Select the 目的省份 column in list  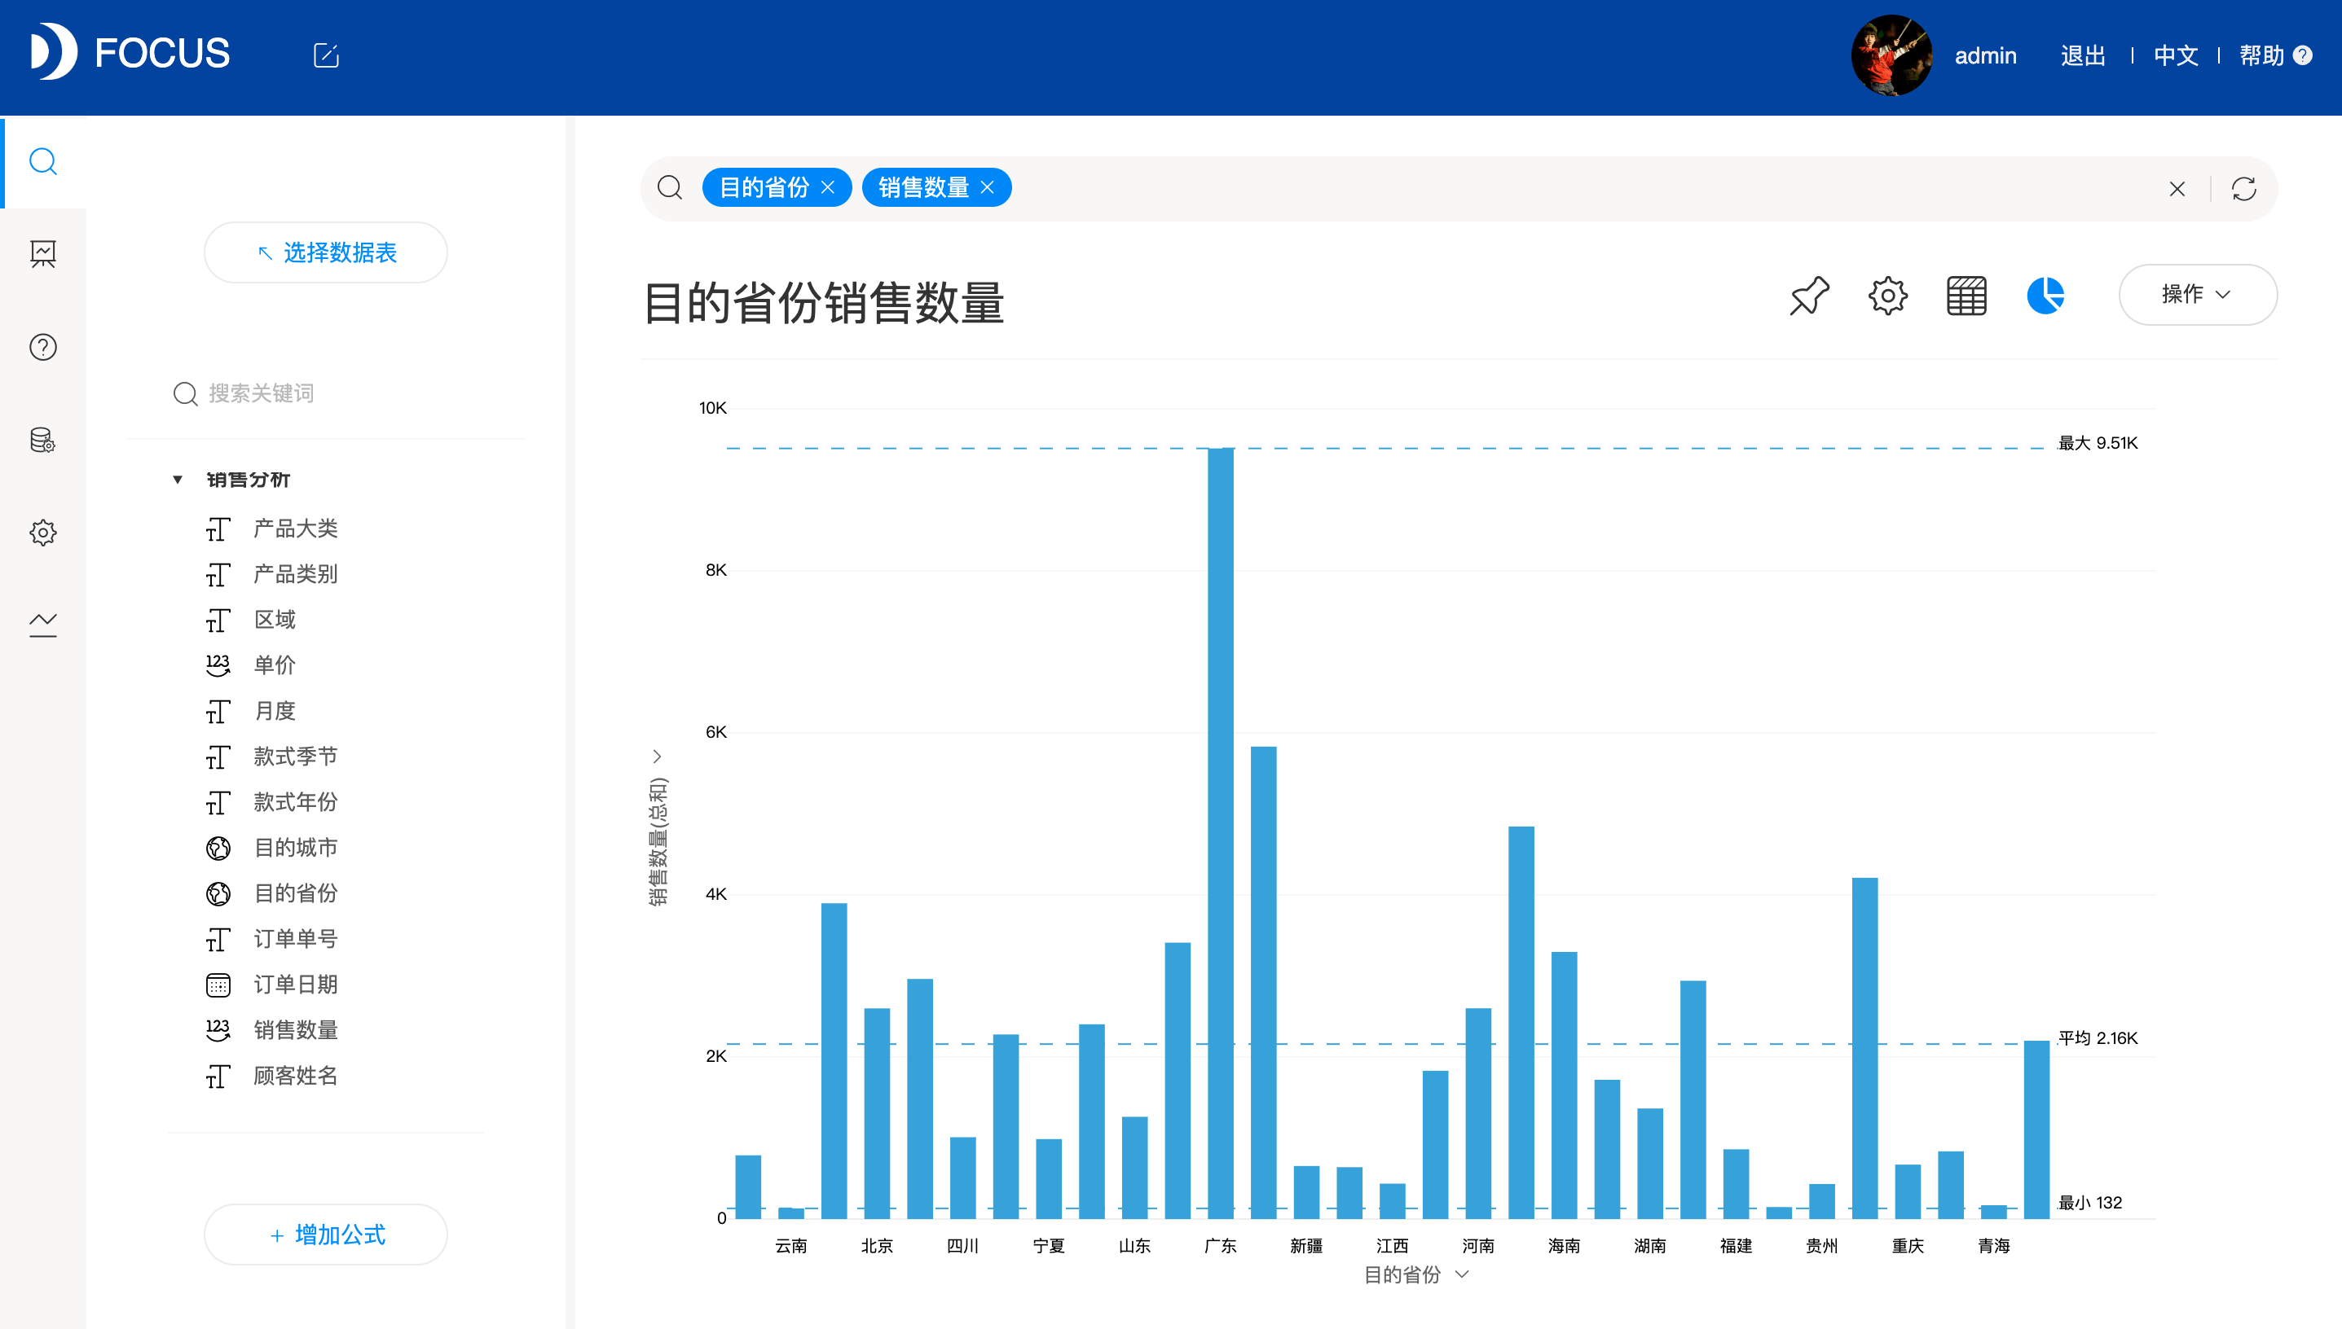point(295,893)
